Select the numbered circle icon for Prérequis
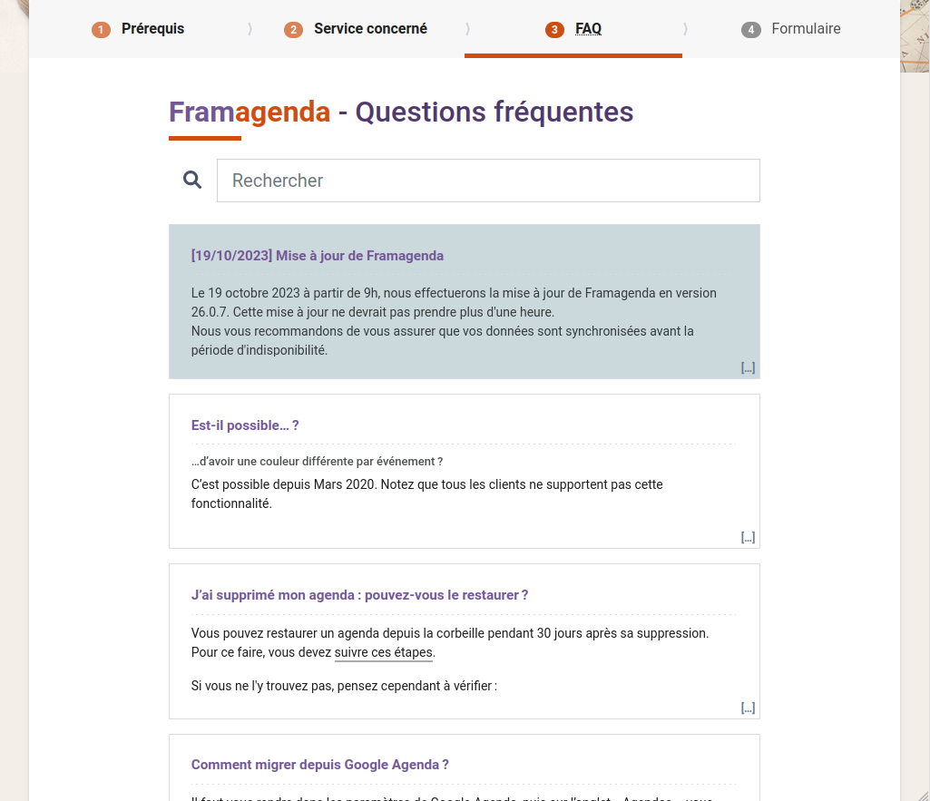The width and height of the screenshot is (930, 801). (100, 29)
